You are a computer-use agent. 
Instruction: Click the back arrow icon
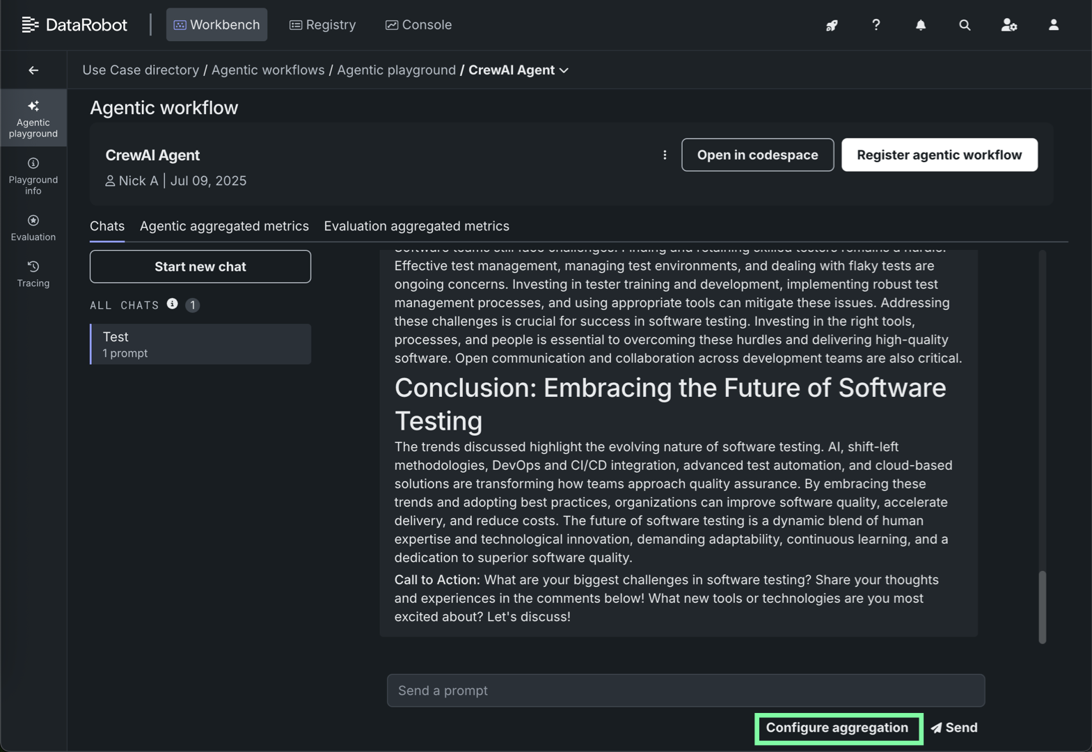click(33, 70)
